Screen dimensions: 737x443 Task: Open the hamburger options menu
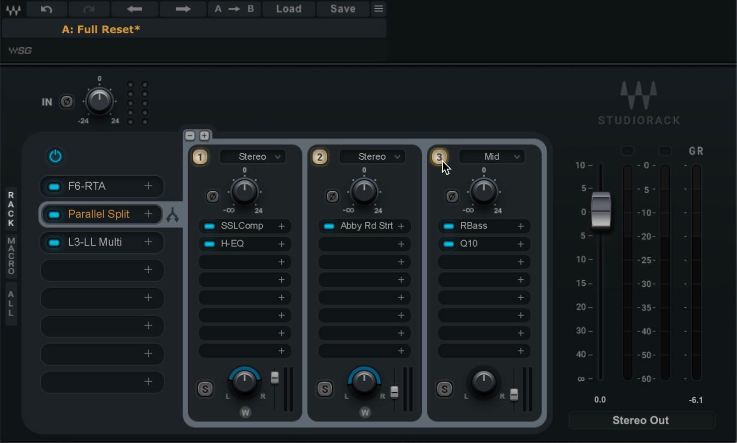point(378,9)
